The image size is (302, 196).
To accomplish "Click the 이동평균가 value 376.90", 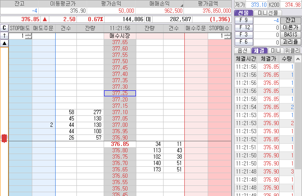I will 78,11.
